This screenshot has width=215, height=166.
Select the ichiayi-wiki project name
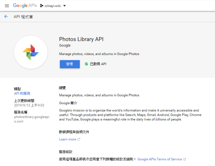click(x=53, y=6)
